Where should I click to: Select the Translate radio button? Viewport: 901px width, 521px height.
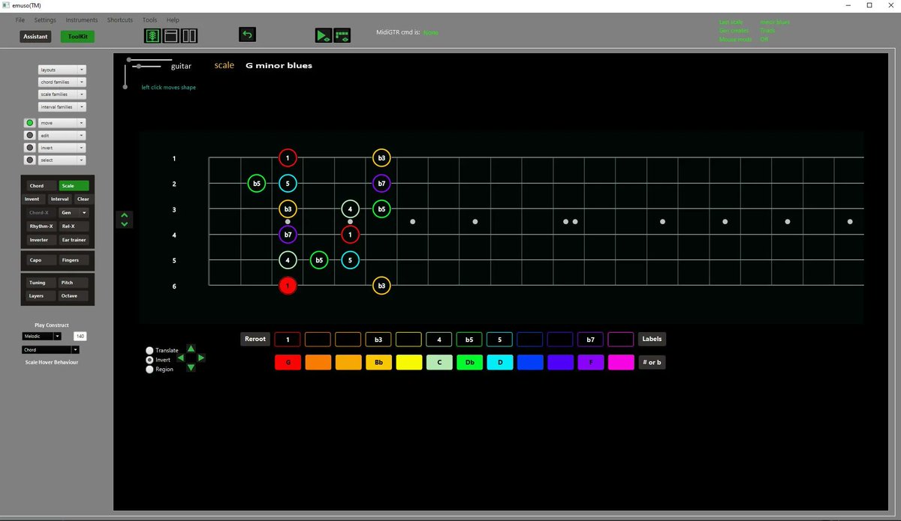tap(149, 350)
